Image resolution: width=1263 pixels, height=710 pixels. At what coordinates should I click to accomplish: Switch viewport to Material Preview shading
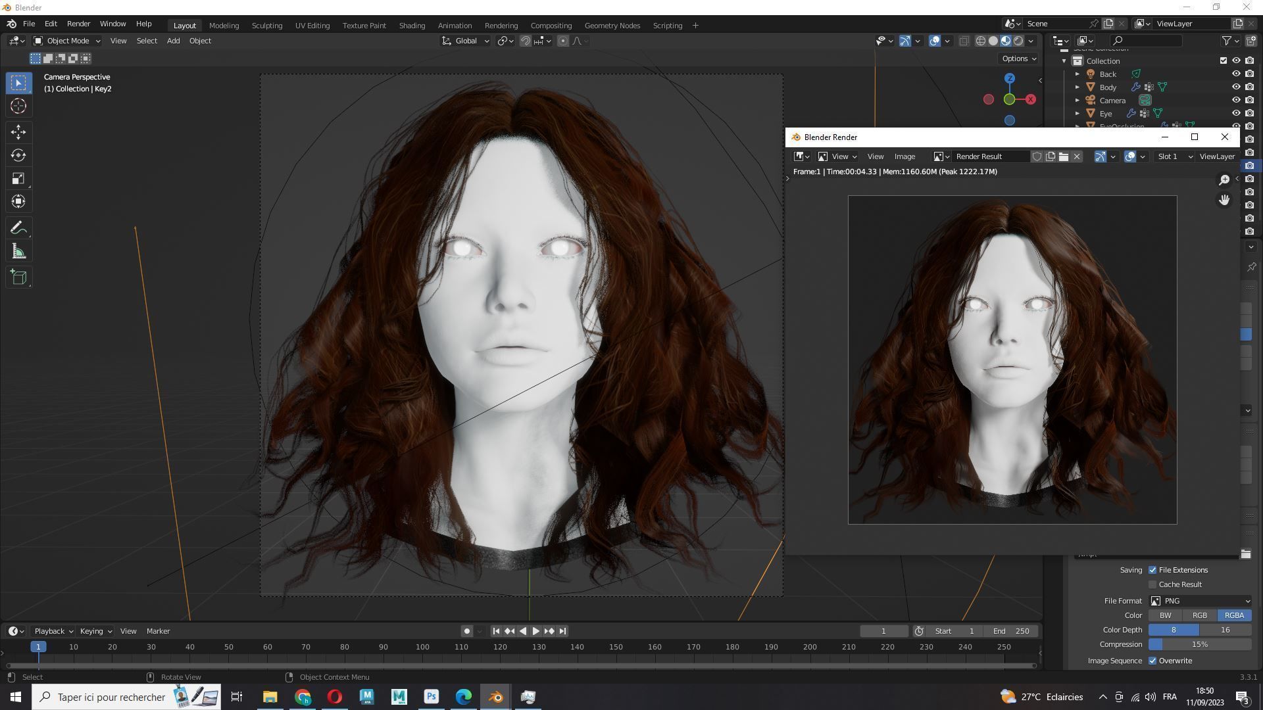coord(1006,41)
